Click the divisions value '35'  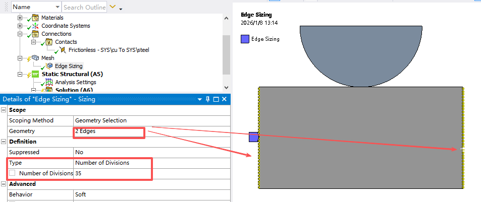78,173
